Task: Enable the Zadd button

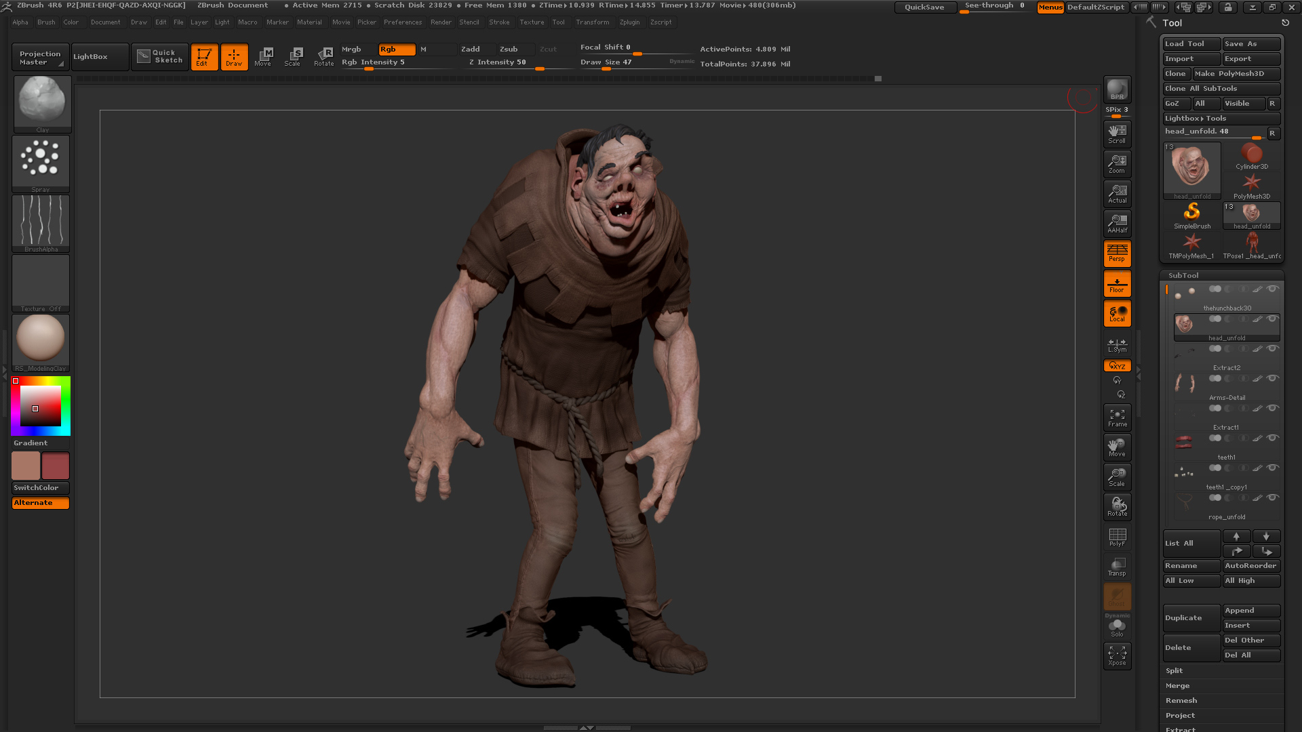Action: pyautogui.click(x=477, y=49)
